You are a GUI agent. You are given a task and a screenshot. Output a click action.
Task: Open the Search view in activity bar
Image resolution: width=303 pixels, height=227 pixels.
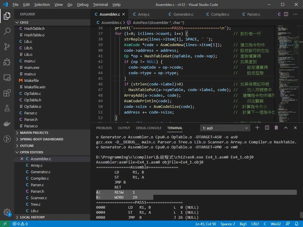pyautogui.click(x=7, y=31)
